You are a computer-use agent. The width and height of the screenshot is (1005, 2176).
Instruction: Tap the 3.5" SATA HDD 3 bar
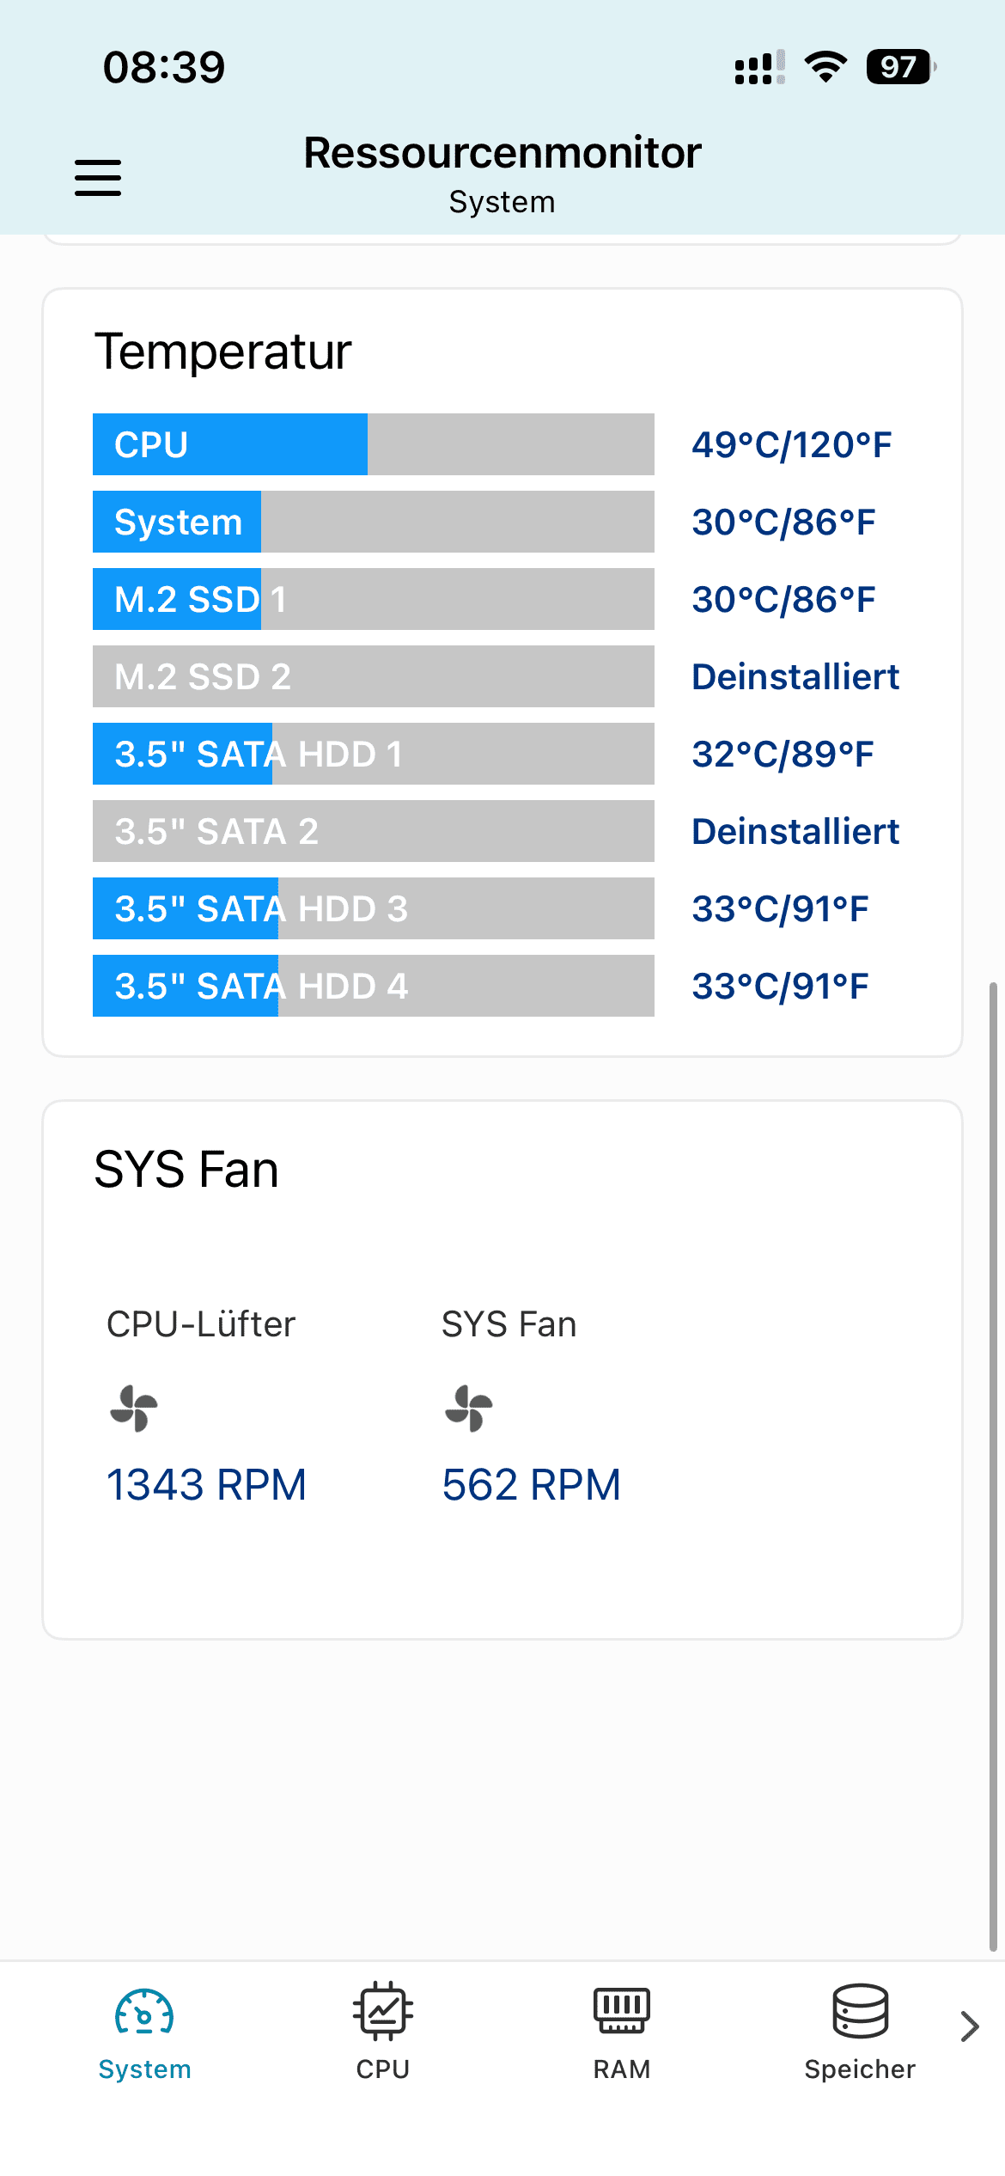click(x=374, y=908)
